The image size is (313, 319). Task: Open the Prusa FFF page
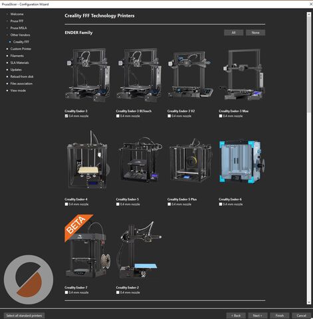tap(17, 21)
